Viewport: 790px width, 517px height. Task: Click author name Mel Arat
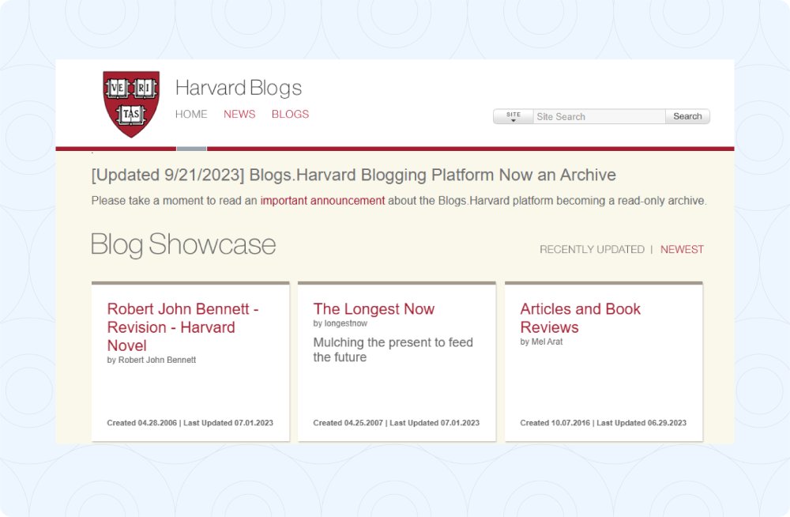pyautogui.click(x=540, y=342)
